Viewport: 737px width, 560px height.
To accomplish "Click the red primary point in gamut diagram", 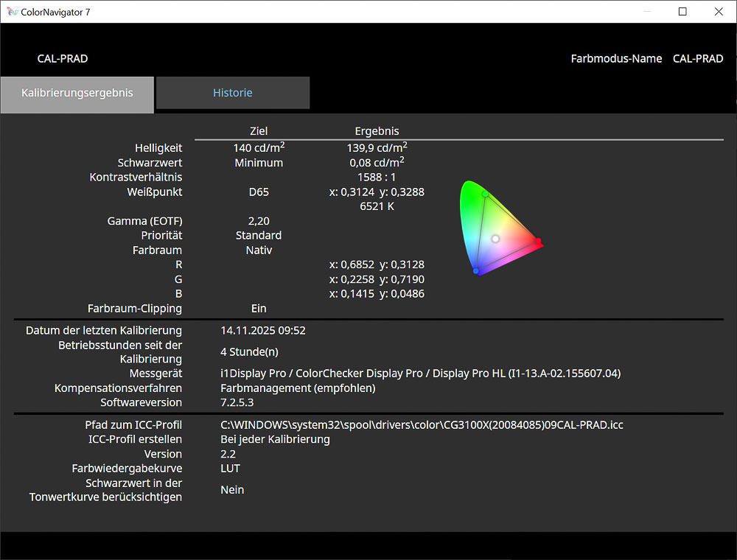I will [x=538, y=242].
